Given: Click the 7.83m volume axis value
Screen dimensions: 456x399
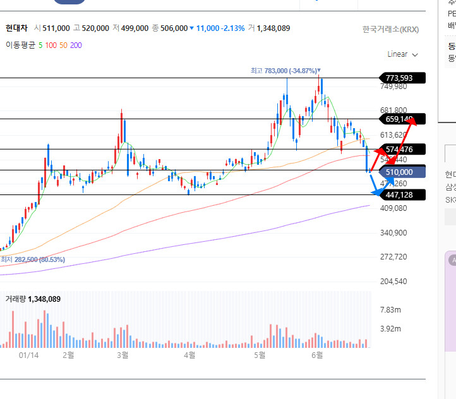Looking at the screenshot, I should (x=390, y=310).
